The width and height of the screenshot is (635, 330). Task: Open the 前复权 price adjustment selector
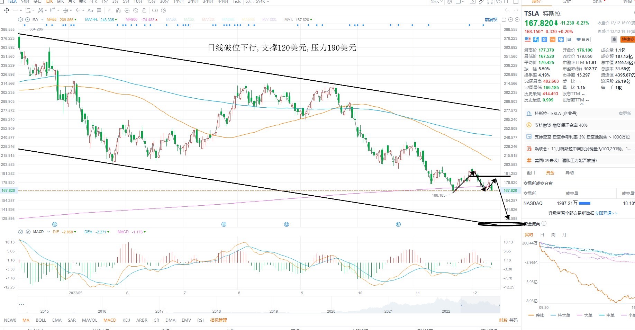point(491,20)
